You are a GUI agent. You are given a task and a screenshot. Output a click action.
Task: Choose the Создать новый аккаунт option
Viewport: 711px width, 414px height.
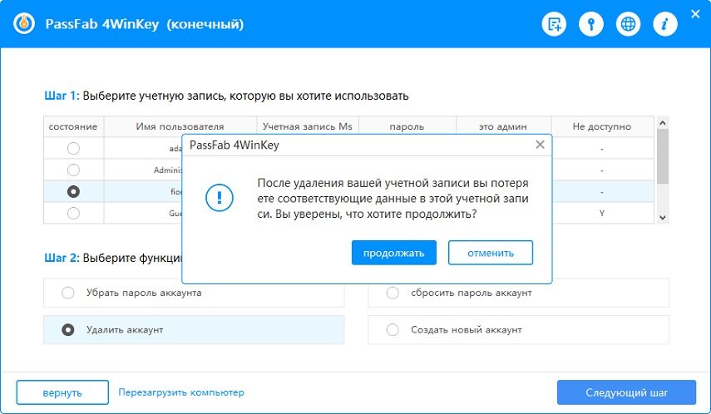pyautogui.click(x=518, y=330)
